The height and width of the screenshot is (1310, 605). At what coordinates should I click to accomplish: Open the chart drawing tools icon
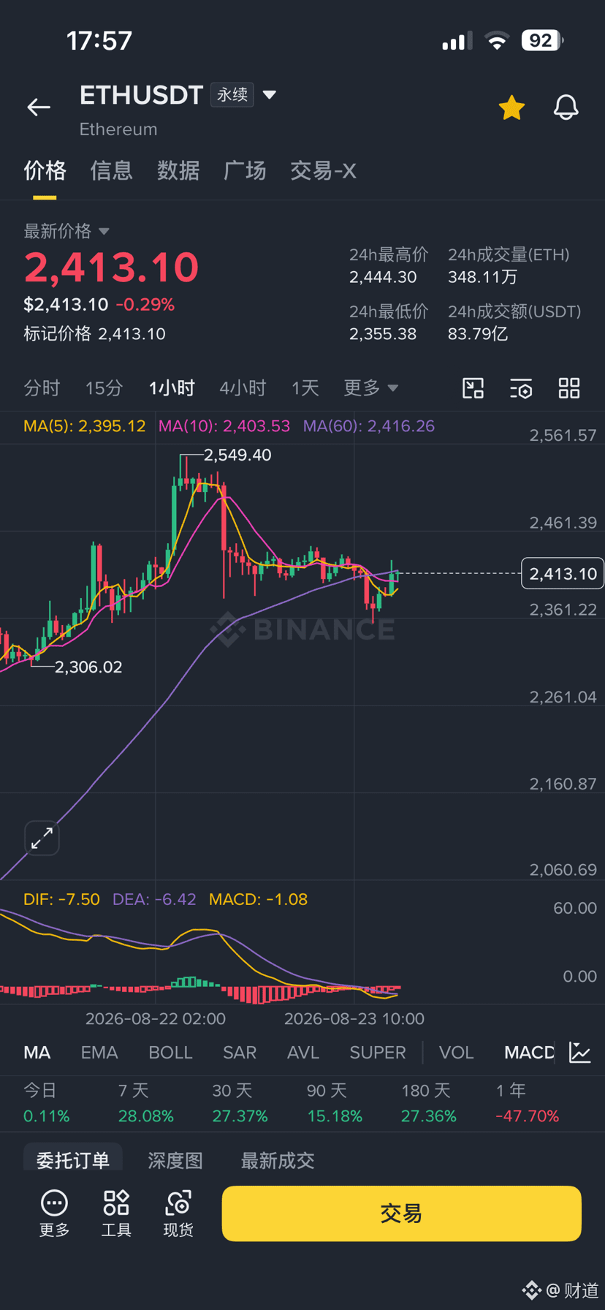[473, 388]
